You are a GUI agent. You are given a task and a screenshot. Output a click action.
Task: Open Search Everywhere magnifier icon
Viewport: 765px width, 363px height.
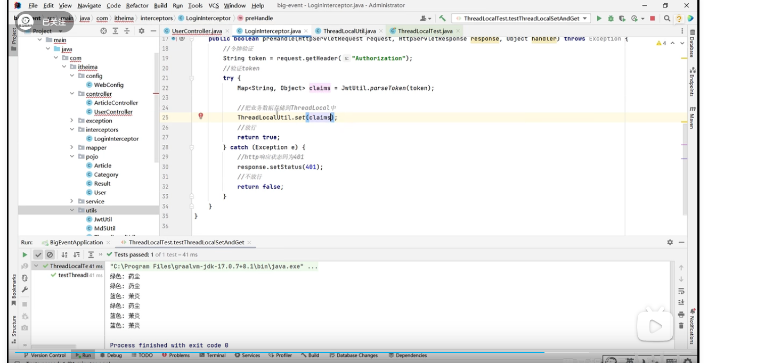point(667,19)
